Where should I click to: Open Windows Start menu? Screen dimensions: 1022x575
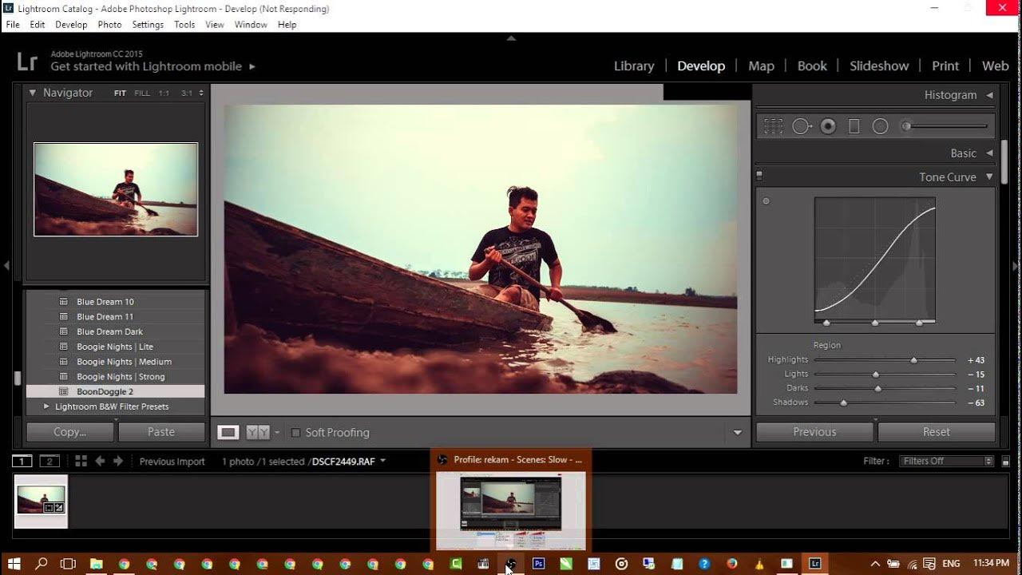coord(14,564)
